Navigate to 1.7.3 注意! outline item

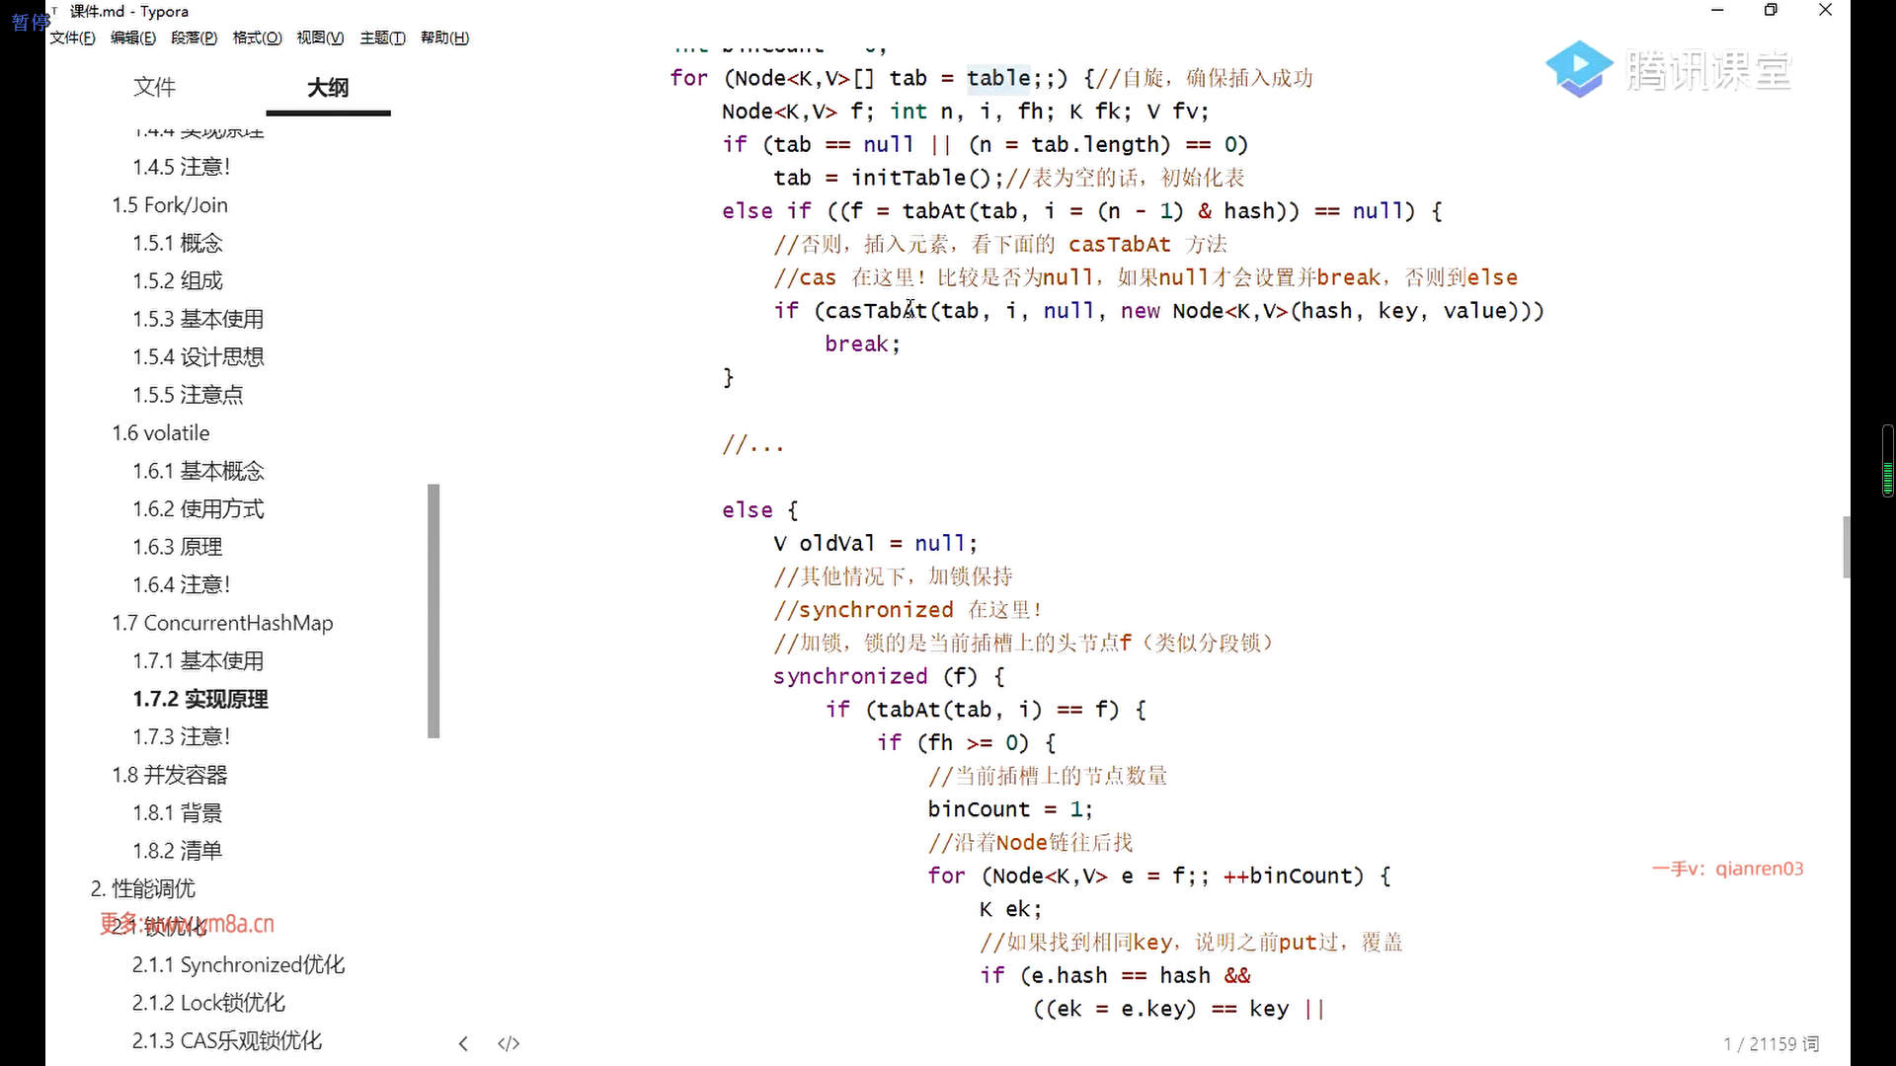182,736
